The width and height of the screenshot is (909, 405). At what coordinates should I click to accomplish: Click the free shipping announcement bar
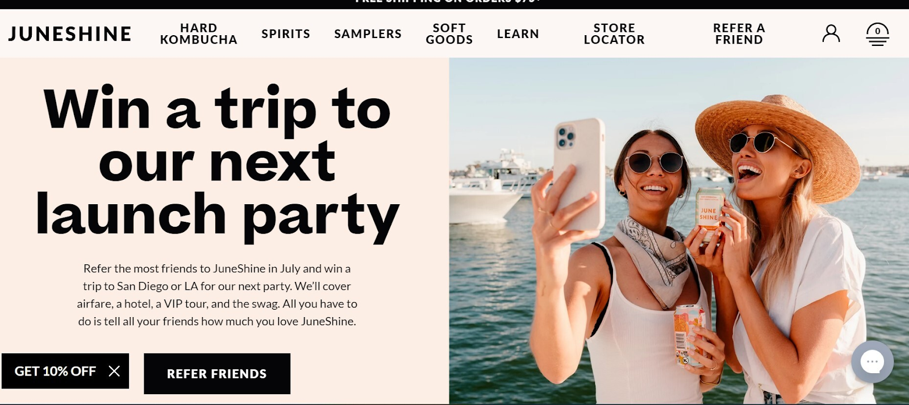coord(454,4)
